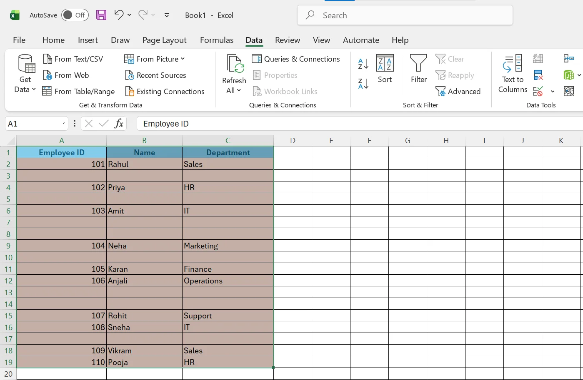Import data From Text/CSV
This screenshot has height=380, width=583.
click(x=73, y=59)
